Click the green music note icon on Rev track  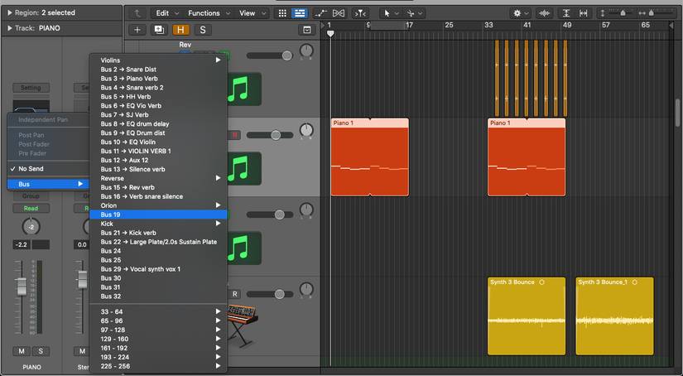click(244, 89)
